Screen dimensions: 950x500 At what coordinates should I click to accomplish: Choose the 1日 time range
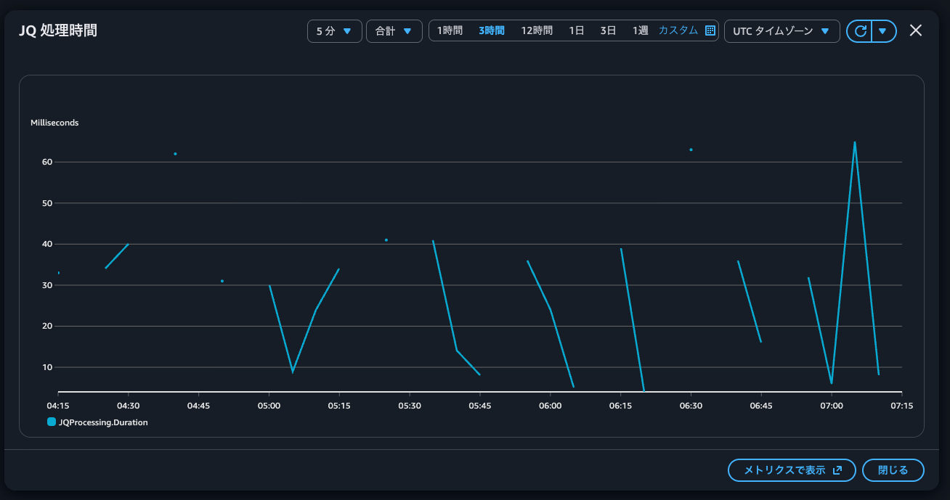(577, 30)
